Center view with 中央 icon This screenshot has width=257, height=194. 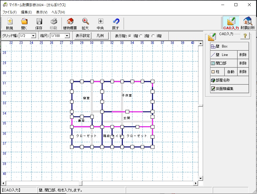click(100, 23)
